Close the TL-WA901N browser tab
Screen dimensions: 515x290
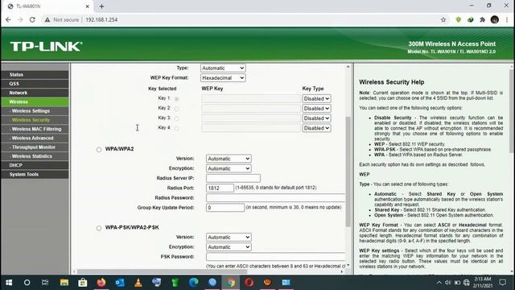pos(88,6)
